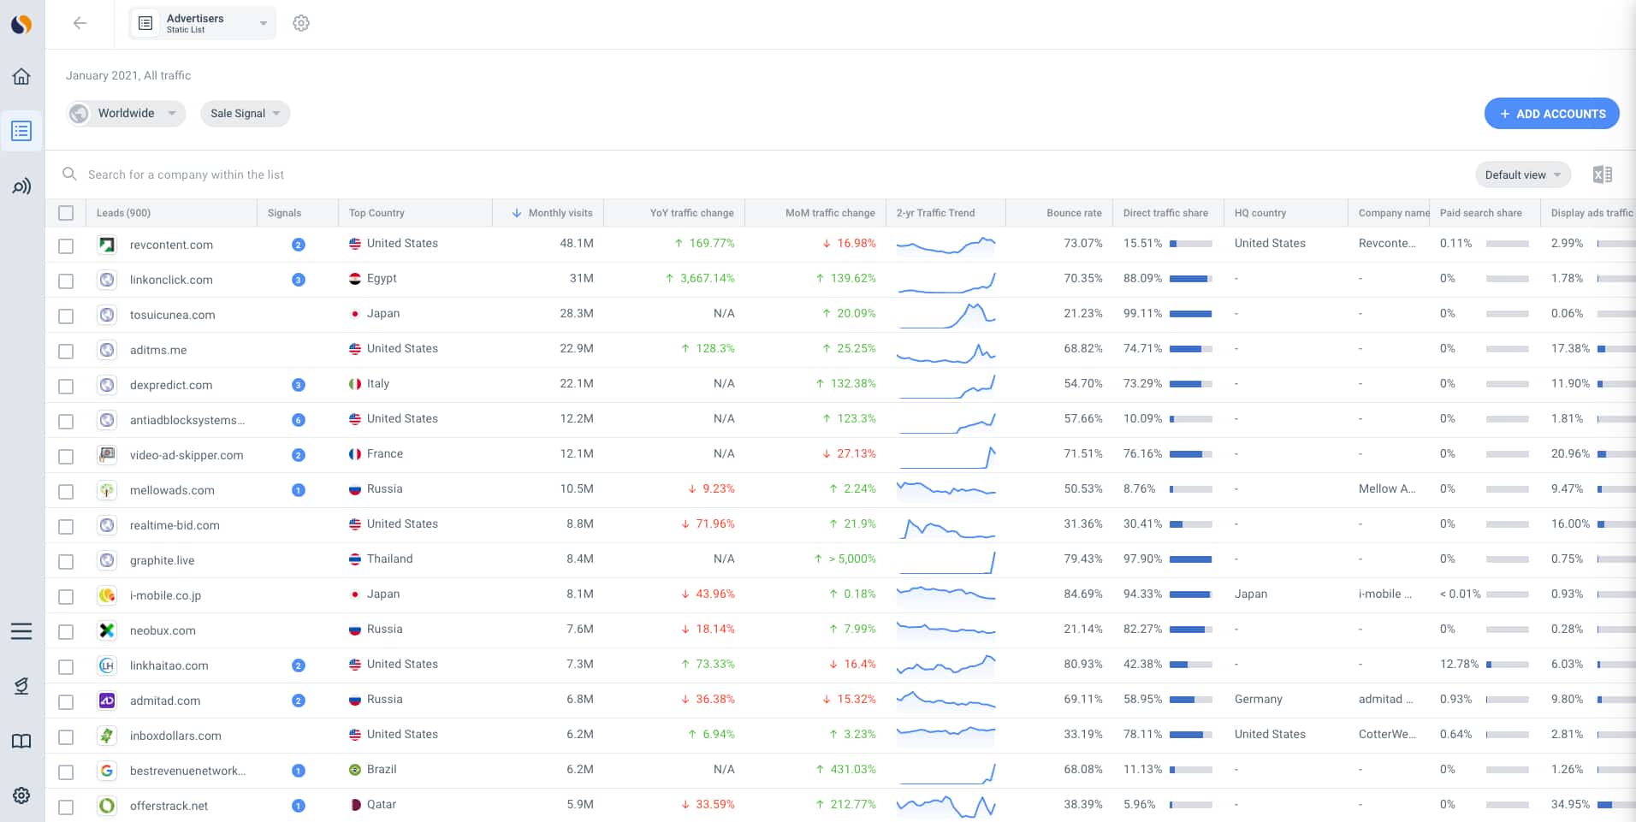
Task: Open the Default view dropdown
Action: 1523,174
